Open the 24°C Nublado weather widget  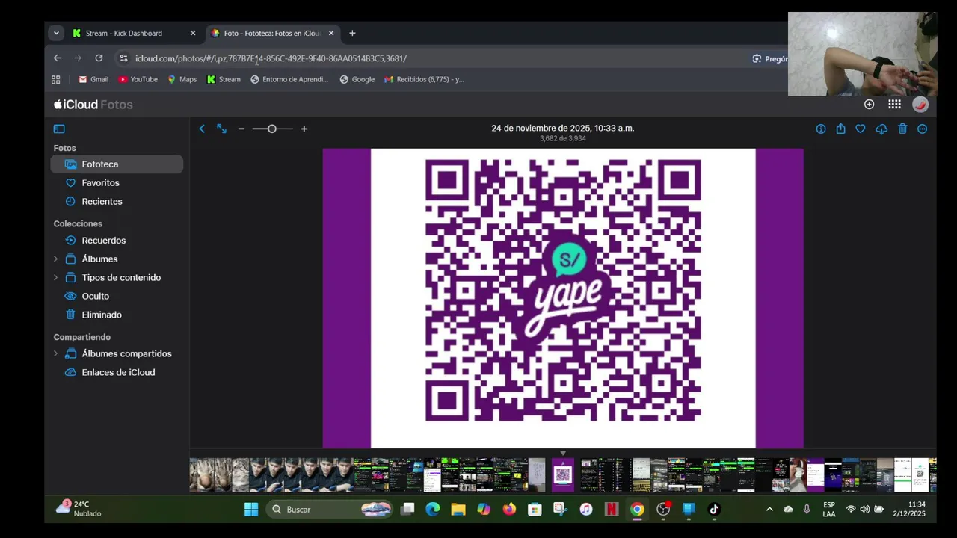coord(79,509)
